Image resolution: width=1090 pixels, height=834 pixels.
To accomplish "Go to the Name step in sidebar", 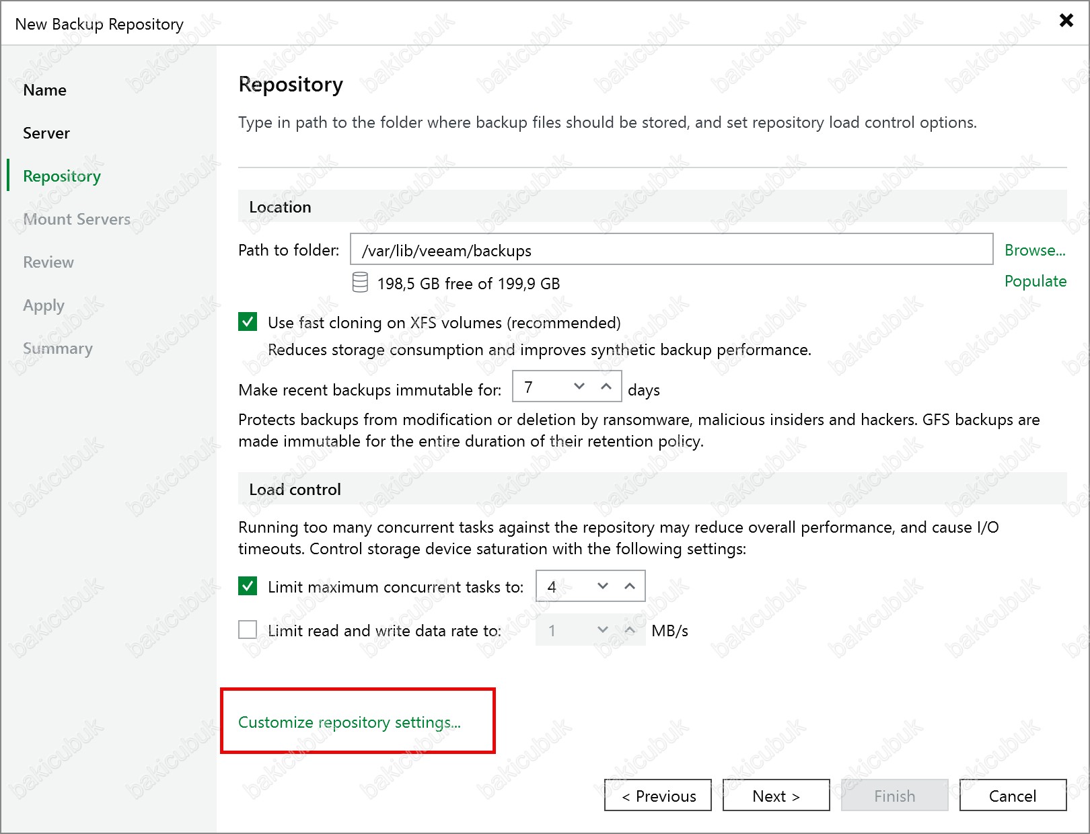I will coord(44,90).
